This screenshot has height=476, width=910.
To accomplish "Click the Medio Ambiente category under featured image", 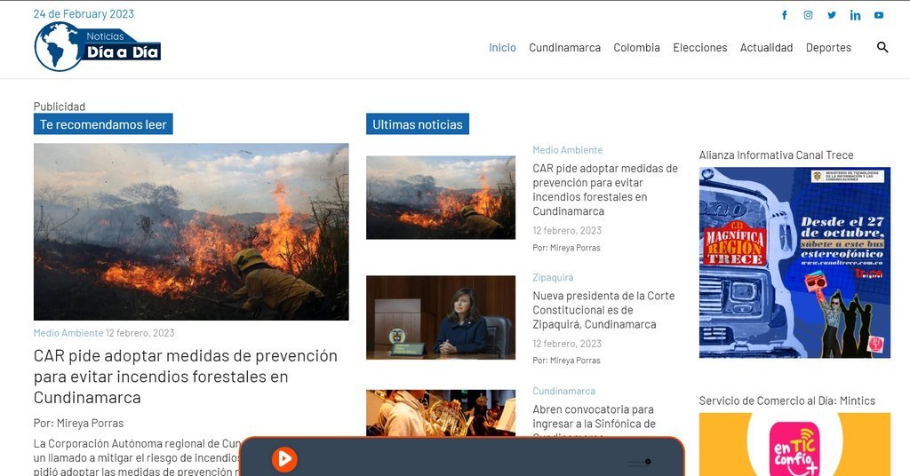I will (x=68, y=333).
